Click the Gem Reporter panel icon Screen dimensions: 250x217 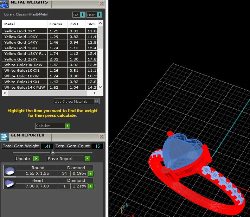tap(4, 137)
